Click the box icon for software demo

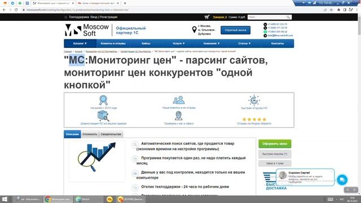(103, 116)
